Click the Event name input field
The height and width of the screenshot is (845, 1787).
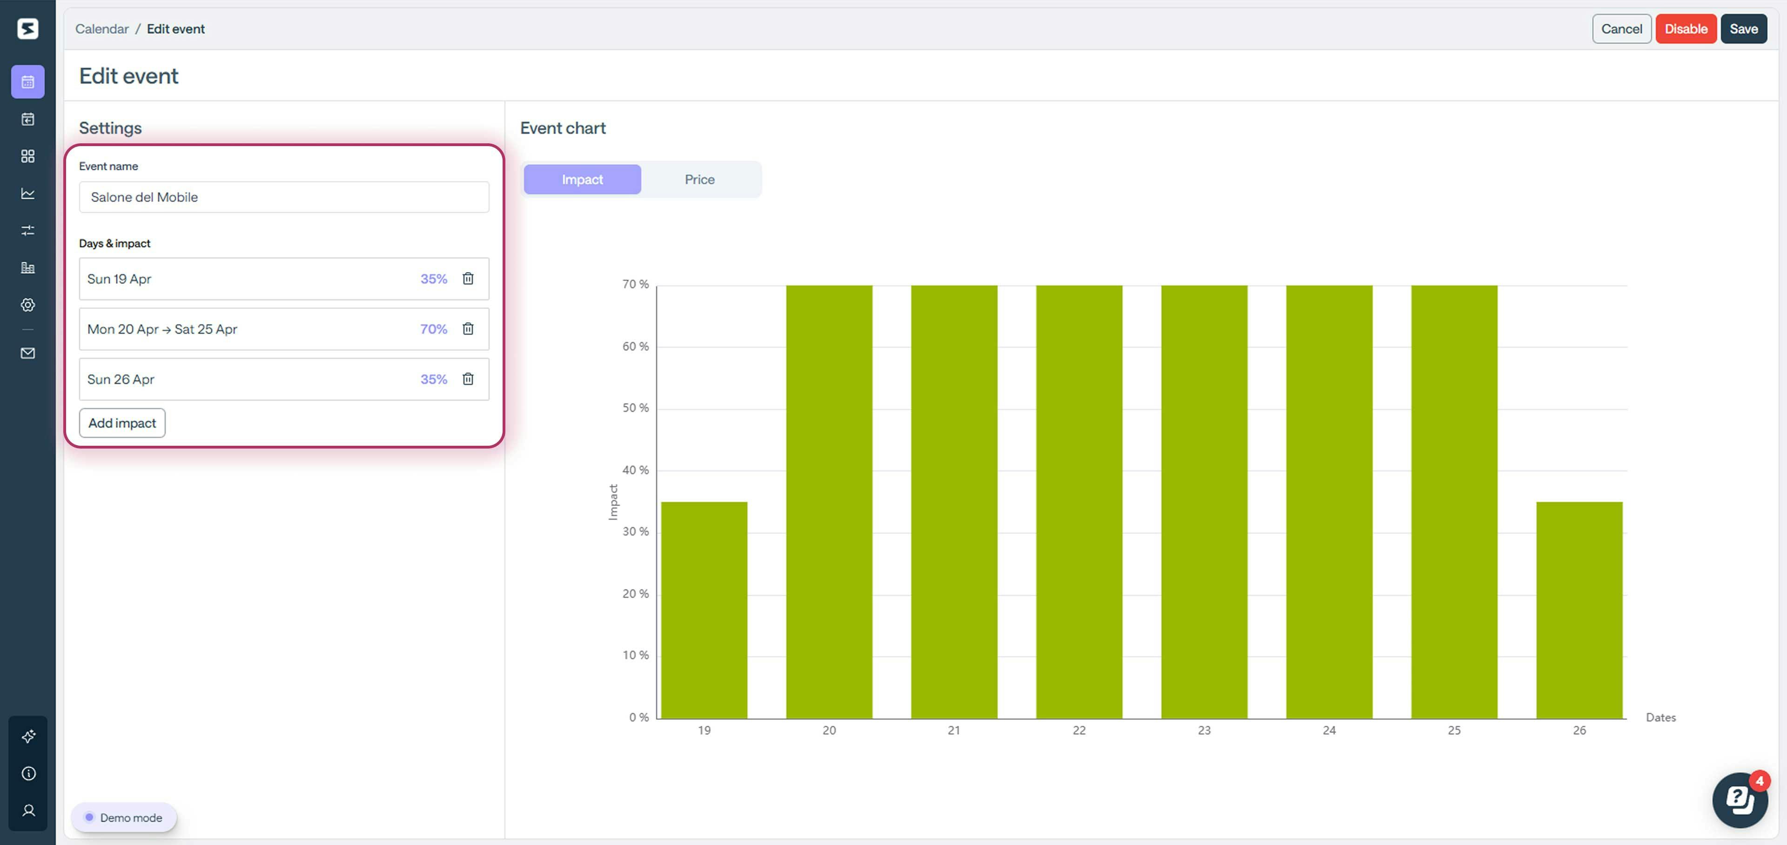[284, 197]
